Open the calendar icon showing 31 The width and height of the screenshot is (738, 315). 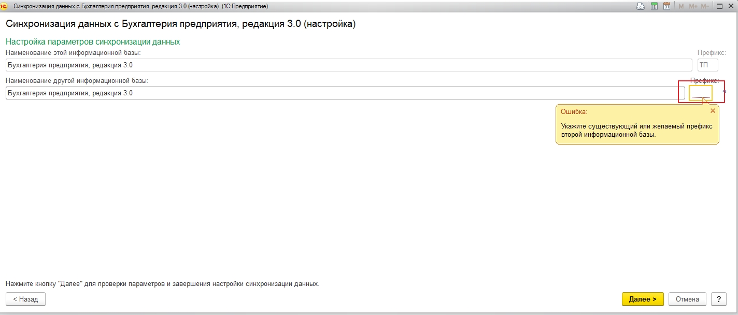666,6
